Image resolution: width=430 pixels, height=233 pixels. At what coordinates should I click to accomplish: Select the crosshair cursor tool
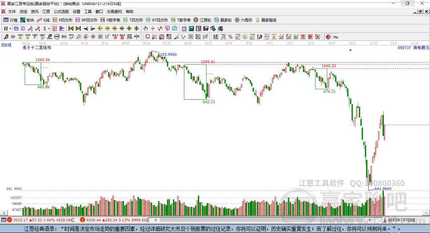pos(153,29)
